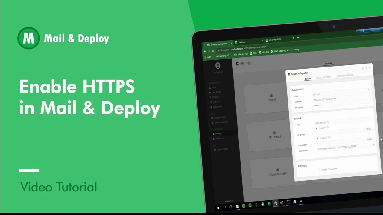Screen dimensions: 383x215
Task: Toggle the Enable HTTP checkbox
Action: [317, 128]
